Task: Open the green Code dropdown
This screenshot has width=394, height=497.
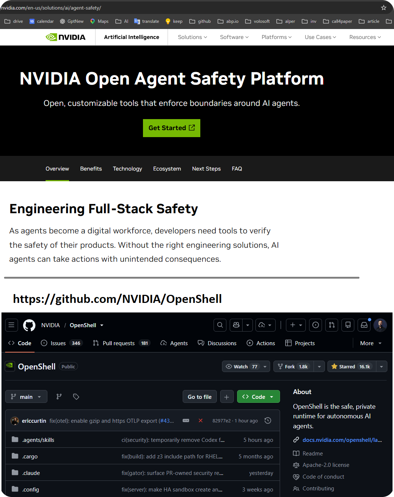Action: (258, 397)
